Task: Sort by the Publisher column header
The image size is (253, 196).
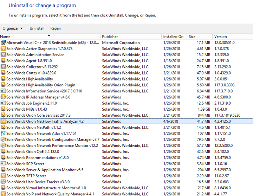Action: [x=131, y=37]
